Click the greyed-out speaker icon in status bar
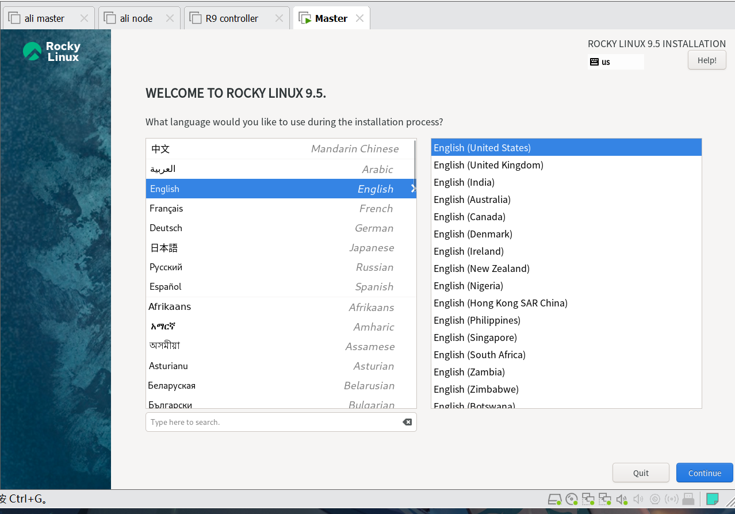Screen dimensions: 735x514 coord(638,498)
